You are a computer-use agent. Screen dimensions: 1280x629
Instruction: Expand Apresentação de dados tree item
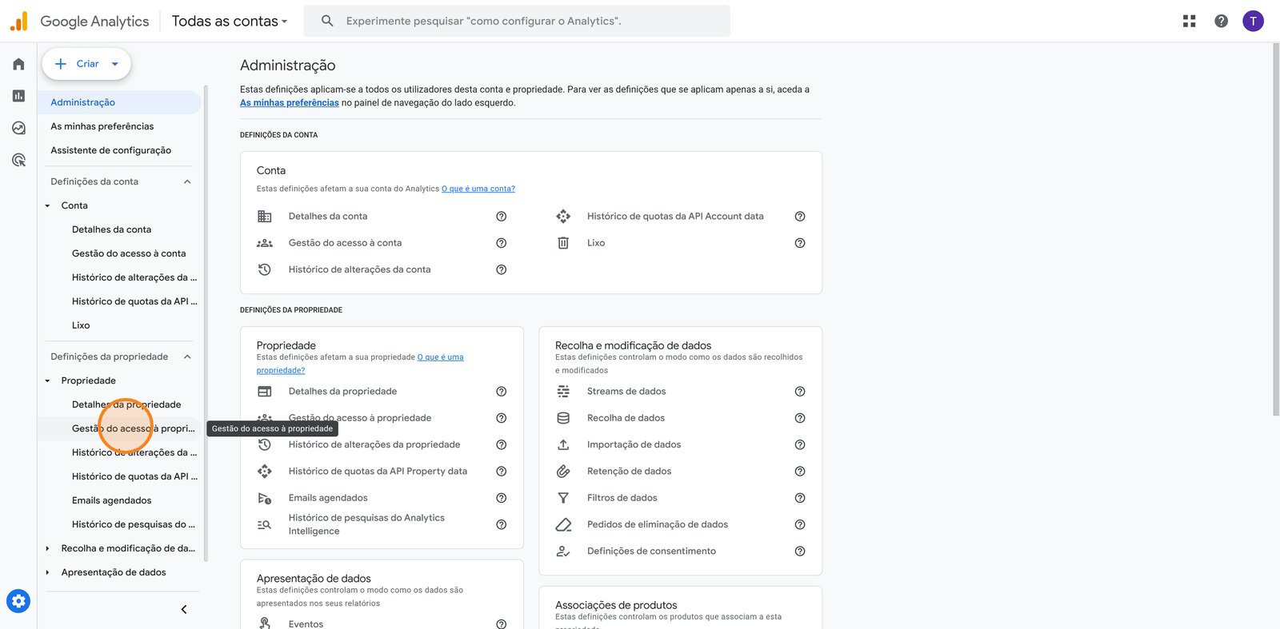(47, 572)
